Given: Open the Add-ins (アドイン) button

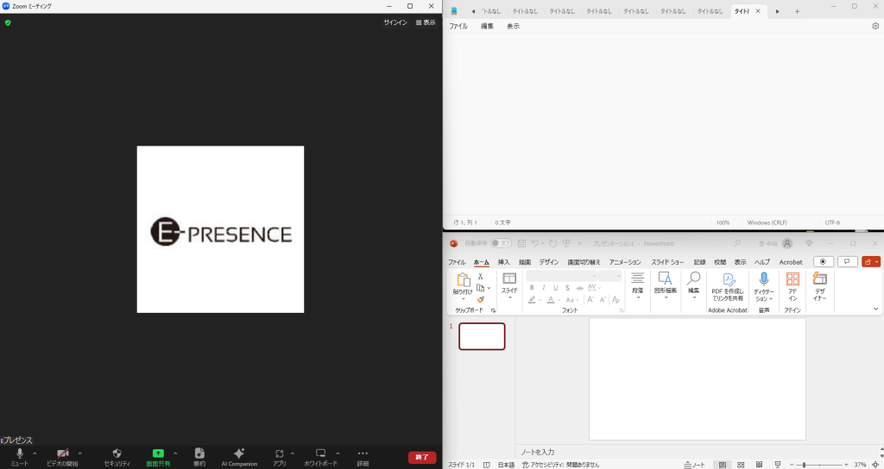Looking at the screenshot, I should click(x=792, y=287).
